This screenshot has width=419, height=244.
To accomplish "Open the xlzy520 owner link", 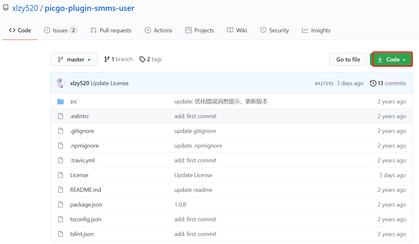I will tap(25, 8).
